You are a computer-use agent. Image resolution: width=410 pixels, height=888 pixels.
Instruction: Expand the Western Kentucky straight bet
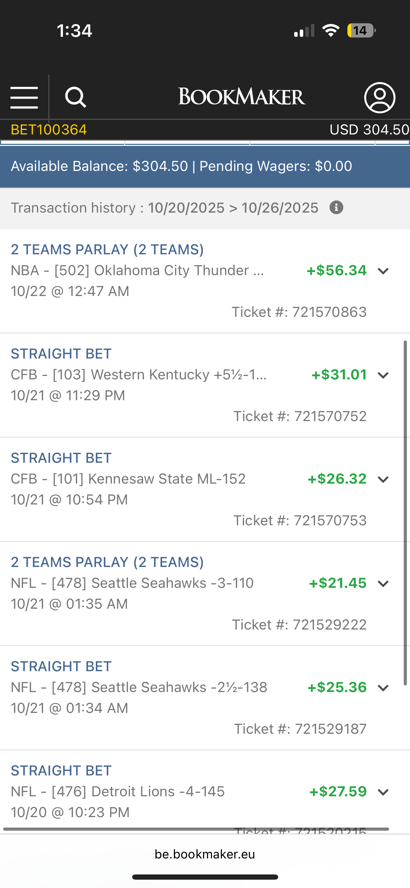click(x=383, y=375)
